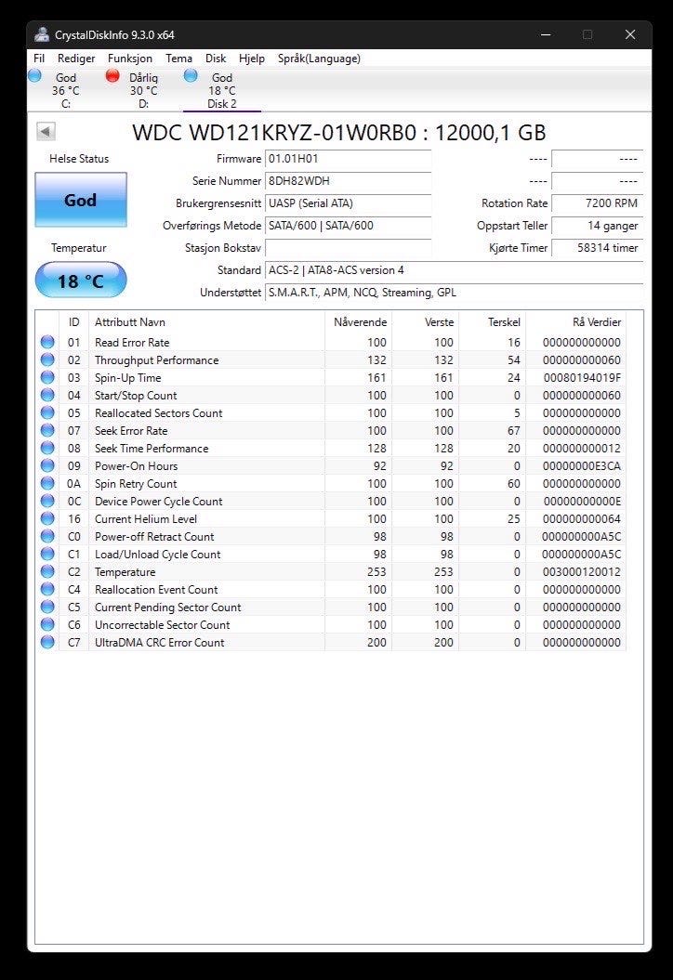Open the Fil menu

click(x=39, y=59)
